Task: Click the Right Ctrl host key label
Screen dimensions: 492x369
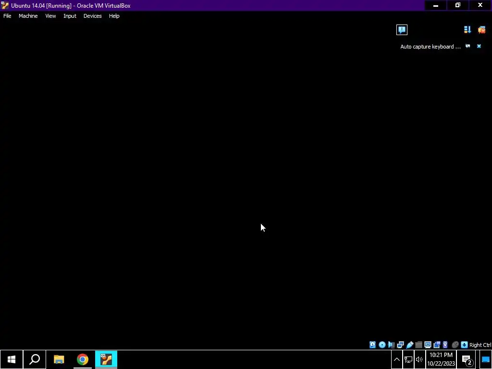Action: [480, 345]
